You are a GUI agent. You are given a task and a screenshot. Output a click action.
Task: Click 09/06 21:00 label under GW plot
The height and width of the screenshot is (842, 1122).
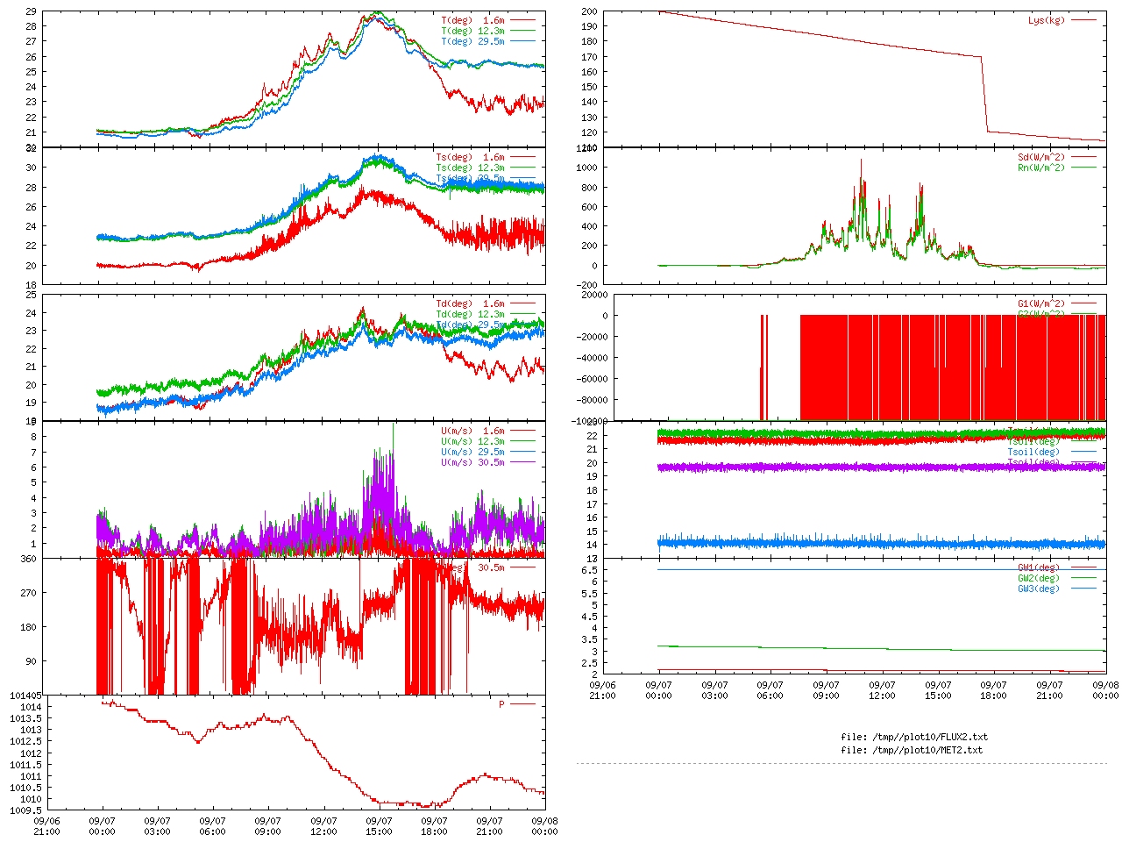point(602,690)
